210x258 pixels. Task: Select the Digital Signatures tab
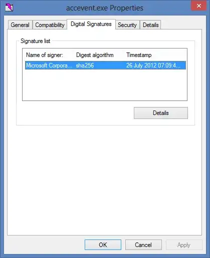tap(91, 24)
